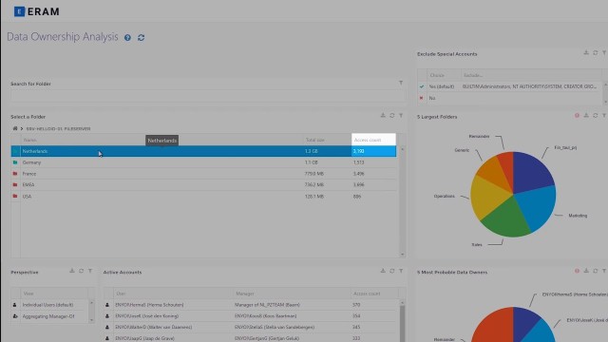Viewport: 608px width, 342px height.
Task: Click the folder list scroll-up arrow
Action: (x=402, y=149)
